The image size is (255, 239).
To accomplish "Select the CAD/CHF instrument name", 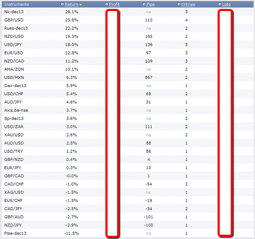I will click(14, 184).
